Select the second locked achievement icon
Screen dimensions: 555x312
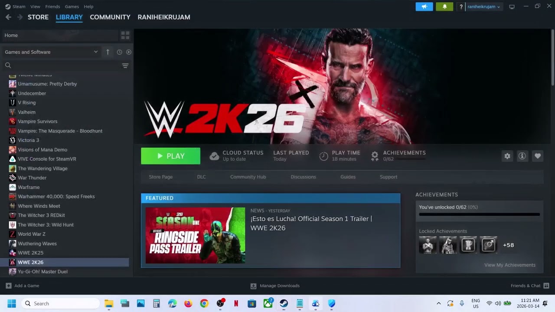pos(448,245)
